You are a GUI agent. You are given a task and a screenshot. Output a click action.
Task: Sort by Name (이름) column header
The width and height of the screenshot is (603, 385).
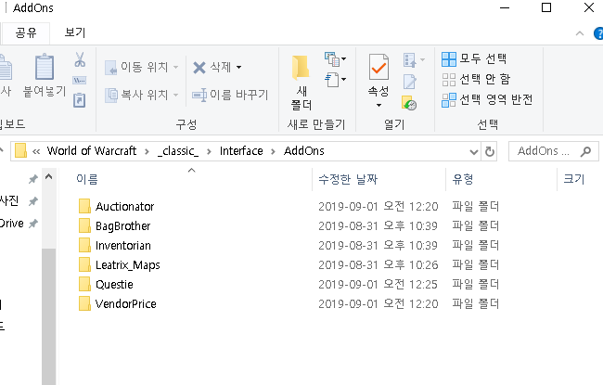[x=87, y=179]
